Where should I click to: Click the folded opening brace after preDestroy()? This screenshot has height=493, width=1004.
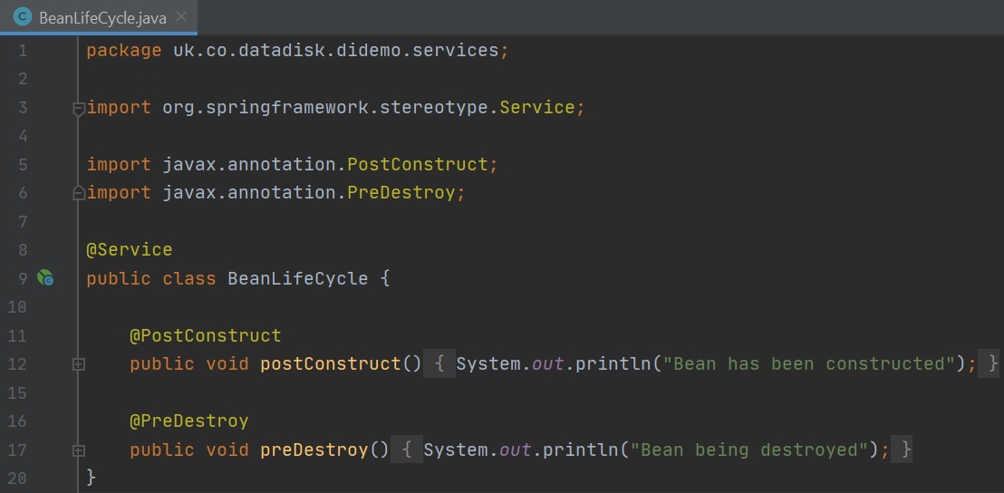click(x=406, y=450)
